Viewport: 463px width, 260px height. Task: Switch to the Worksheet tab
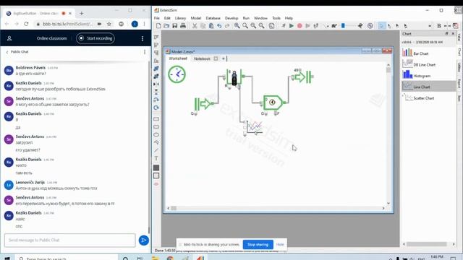pos(178,58)
